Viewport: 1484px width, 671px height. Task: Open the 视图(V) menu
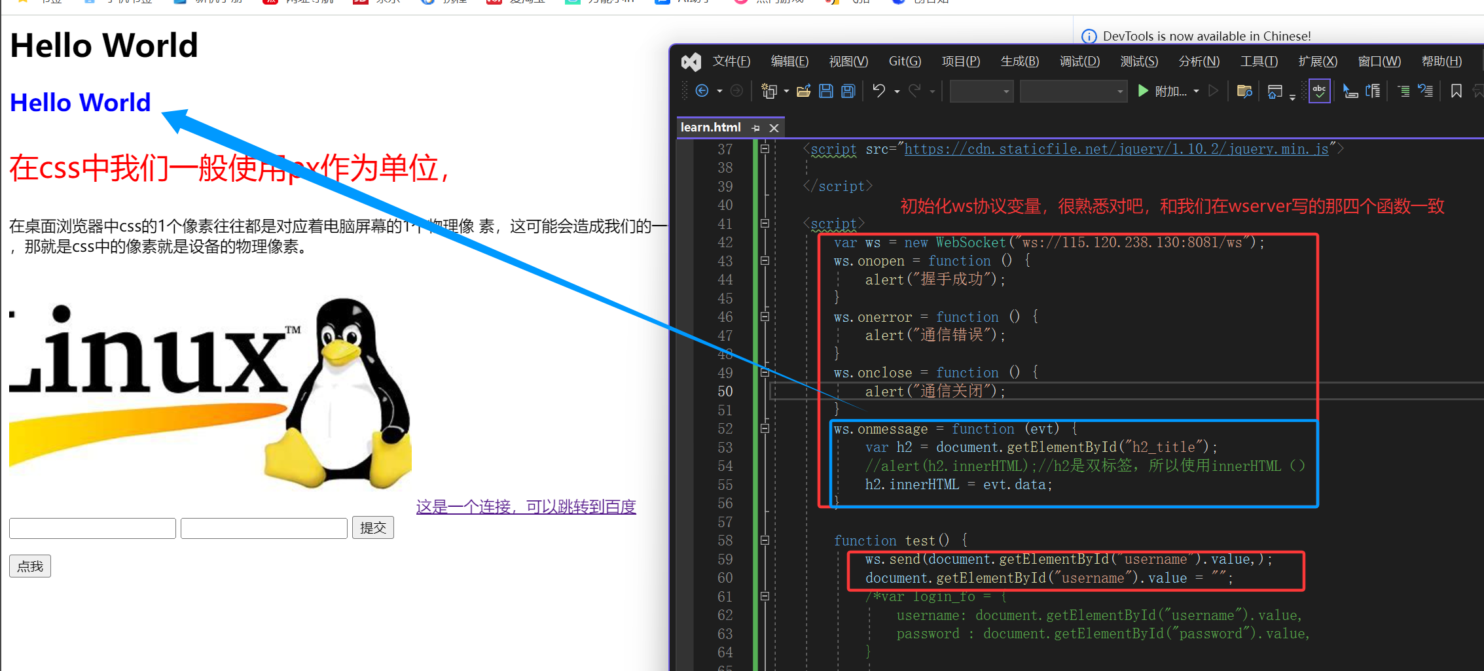848,61
